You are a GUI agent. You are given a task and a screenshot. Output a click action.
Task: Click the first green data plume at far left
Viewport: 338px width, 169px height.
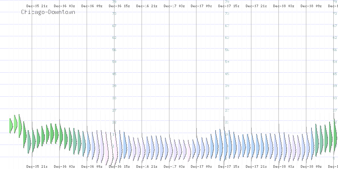point(11,125)
